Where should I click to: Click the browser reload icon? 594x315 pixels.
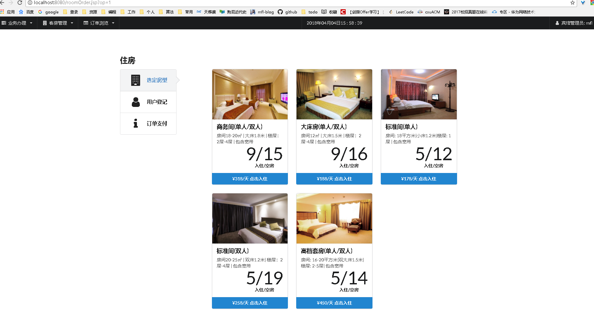coord(19,3)
